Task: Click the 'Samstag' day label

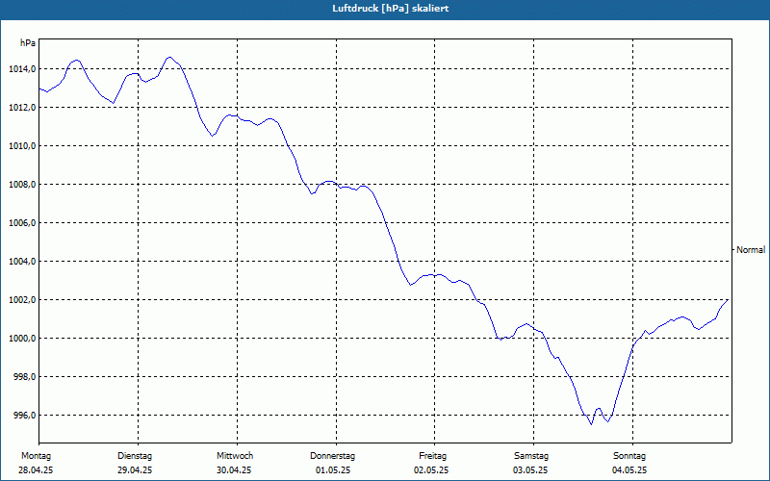Action: (x=531, y=456)
